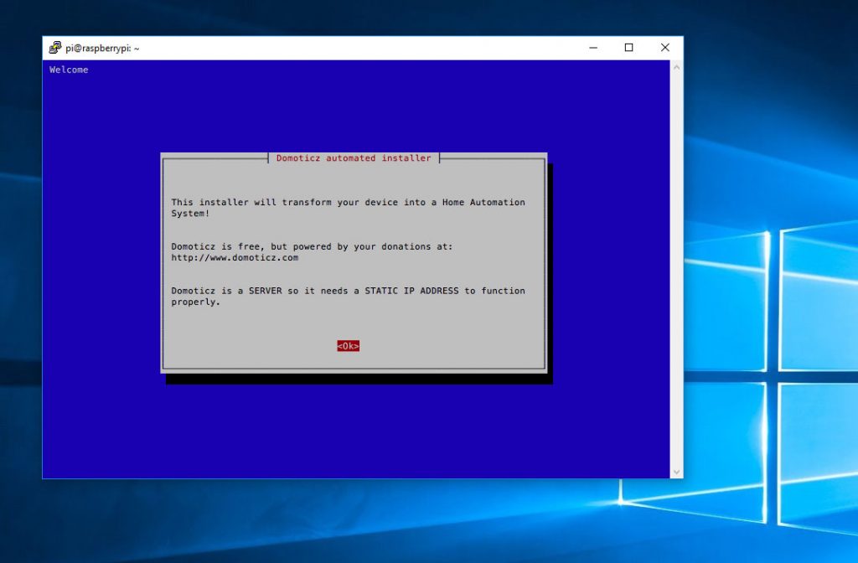
Task: Click the word 'properly.' in the dialog
Action: 195,302
